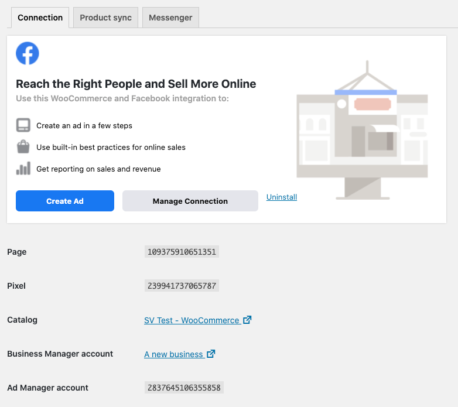The height and width of the screenshot is (407, 458).
Task: Select the Ad Manager ID 2837645106355858
Action: tap(184, 388)
